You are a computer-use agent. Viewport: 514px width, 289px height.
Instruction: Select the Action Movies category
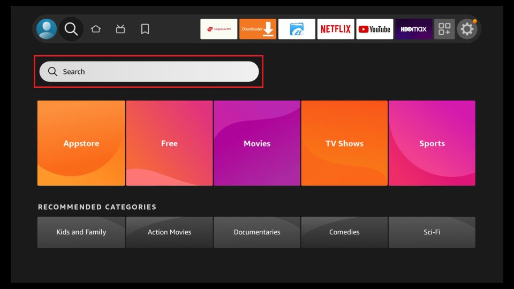[169, 232]
